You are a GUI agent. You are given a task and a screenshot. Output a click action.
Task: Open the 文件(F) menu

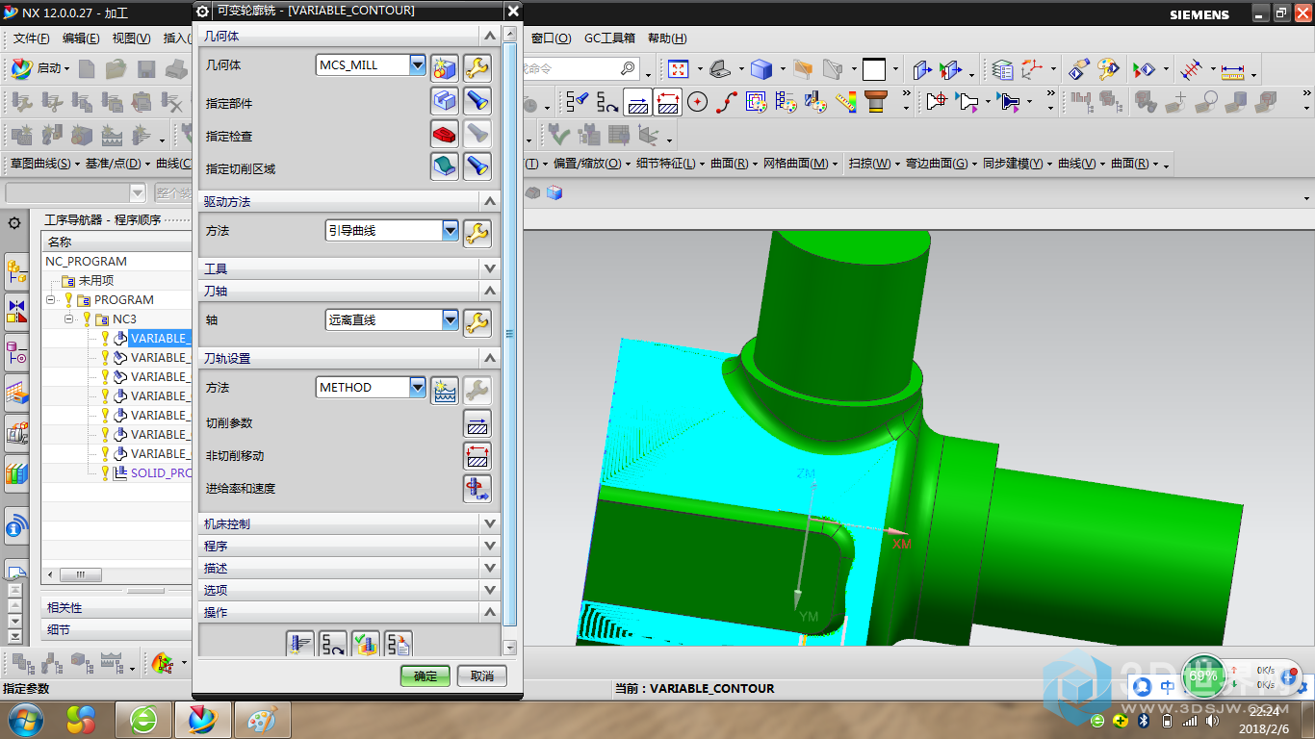click(x=32, y=38)
